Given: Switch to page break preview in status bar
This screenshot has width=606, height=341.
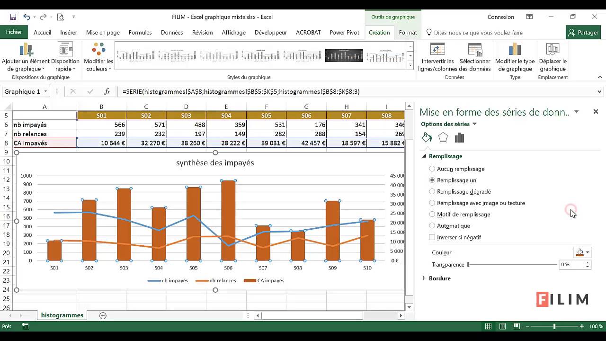Looking at the screenshot, I should tap(517, 326).
